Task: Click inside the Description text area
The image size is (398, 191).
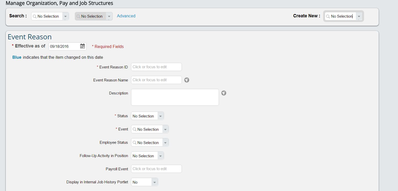Action: [x=175, y=97]
